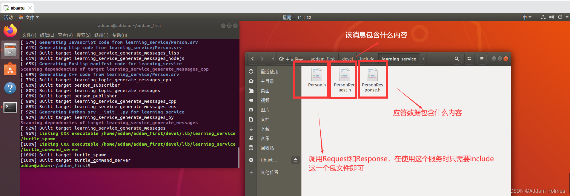Viewport: 570px width, 196px height.
Task: Select the PersonResponse.h file
Action: click(372, 80)
